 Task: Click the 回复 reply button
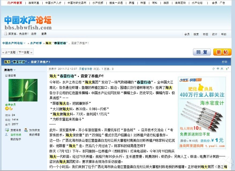click(x=202, y=52)
